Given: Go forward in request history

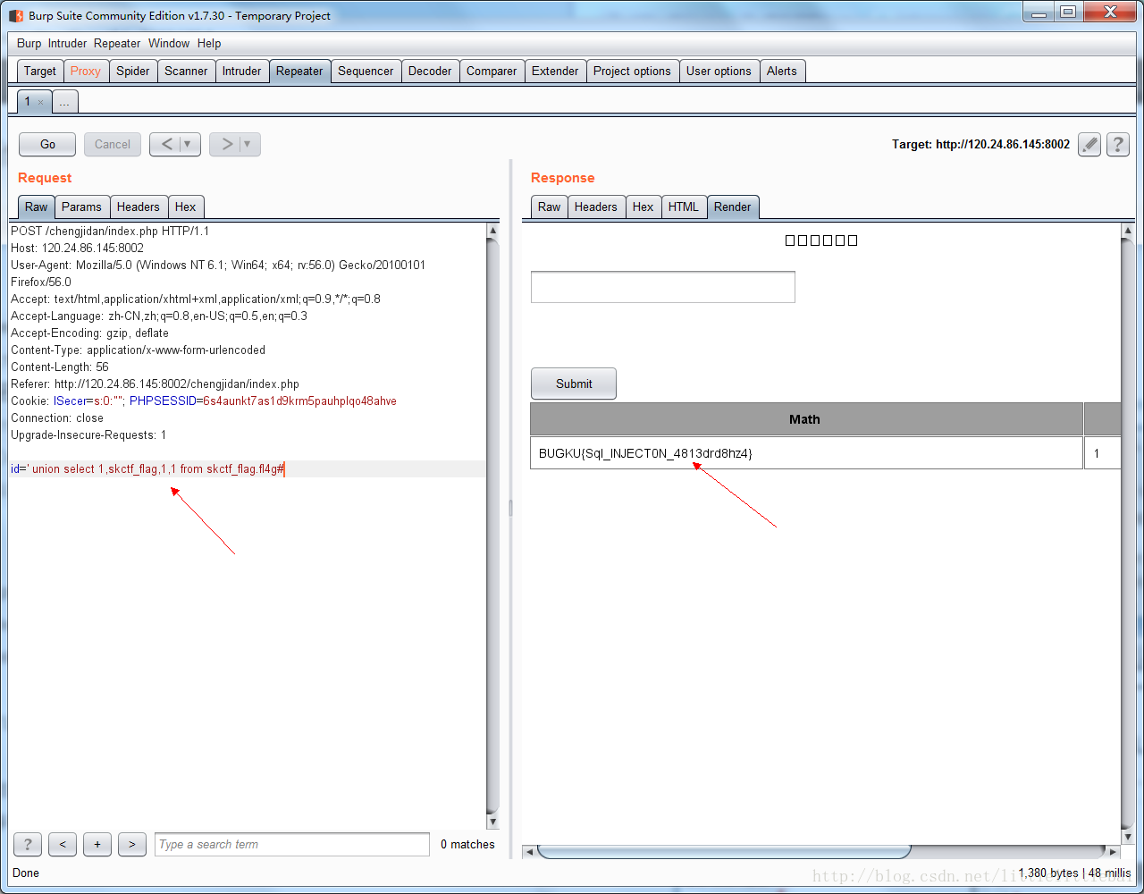Looking at the screenshot, I should [227, 144].
